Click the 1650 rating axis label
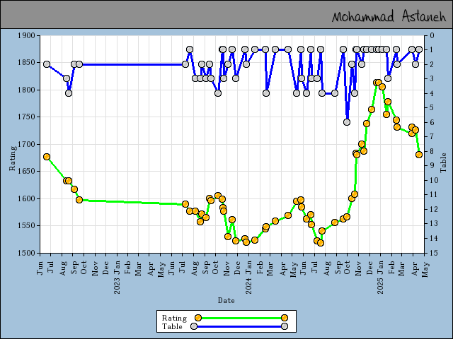 (x=26, y=171)
